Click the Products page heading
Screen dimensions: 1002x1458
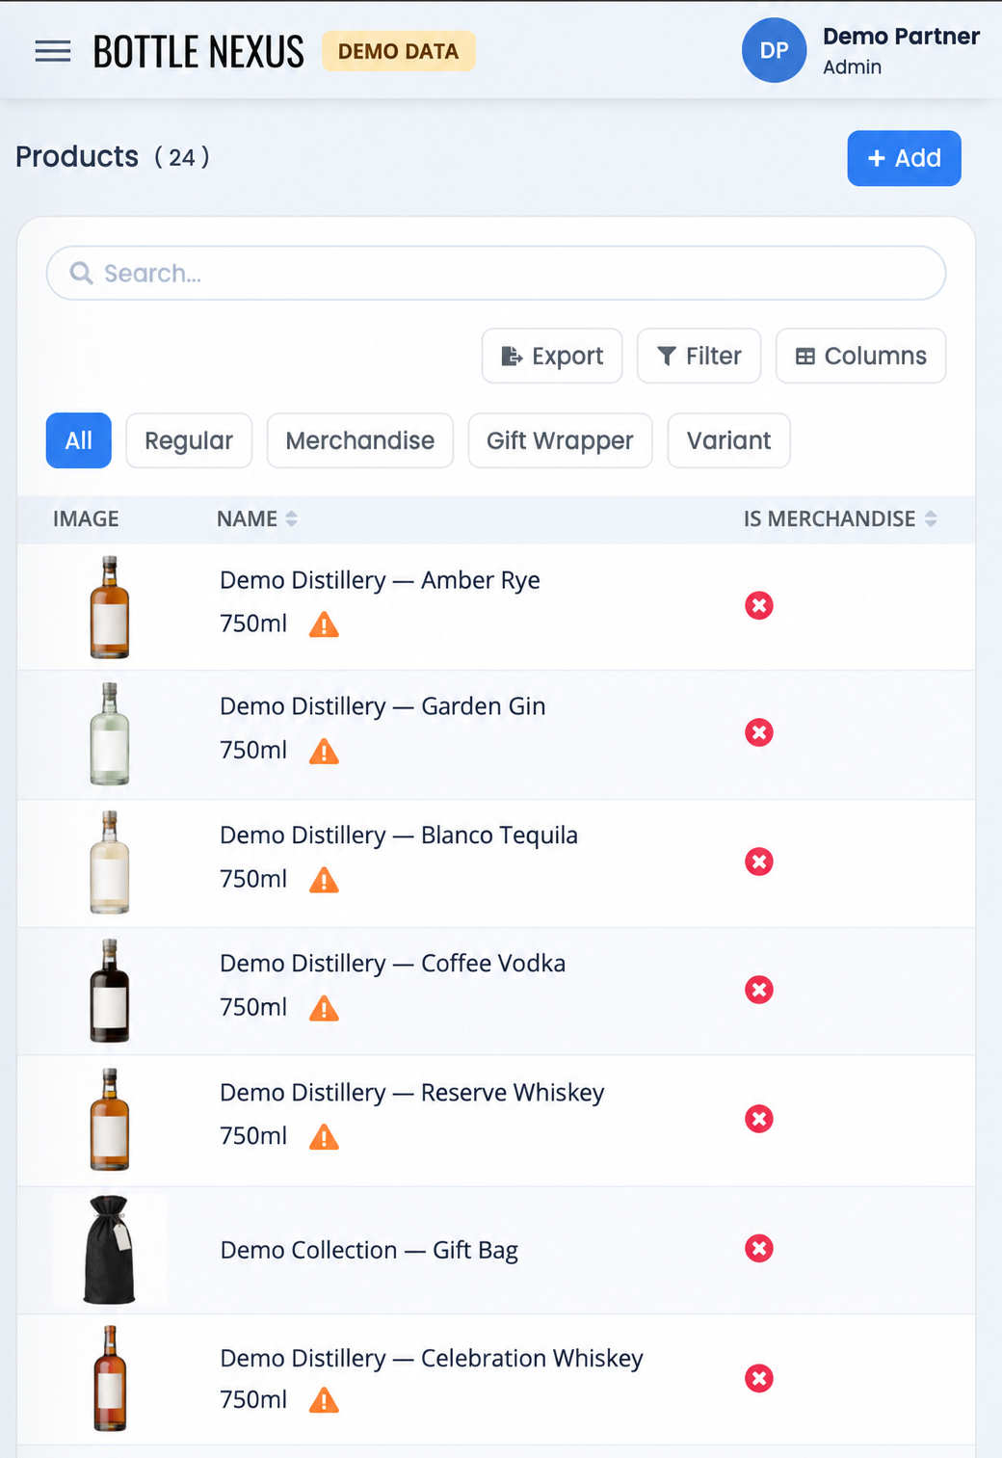pos(77,156)
